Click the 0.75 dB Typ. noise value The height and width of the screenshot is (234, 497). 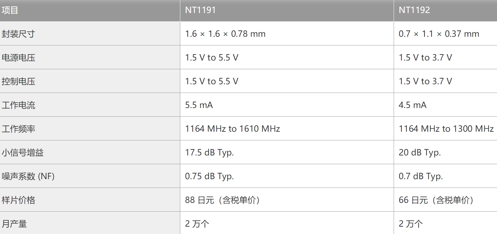tap(209, 176)
